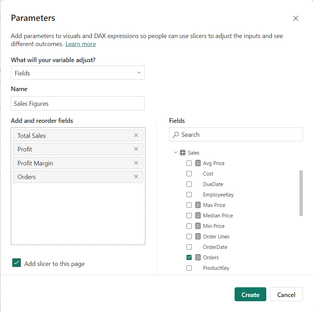The height and width of the screenshot is (311, 313).
Task: Check the Cost field checkbox
Action: (189, 173)
